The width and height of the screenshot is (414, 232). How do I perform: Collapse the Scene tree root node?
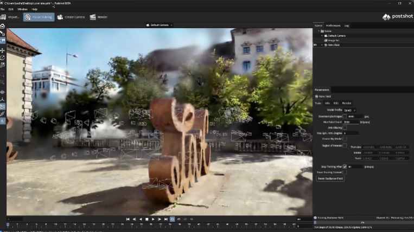tap(319, 31)
